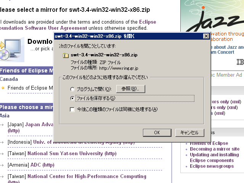Viewport: 244px width, 183px height.
Task: Click the Friends of Eclipse sidebar link
Action: coord(209,143)
